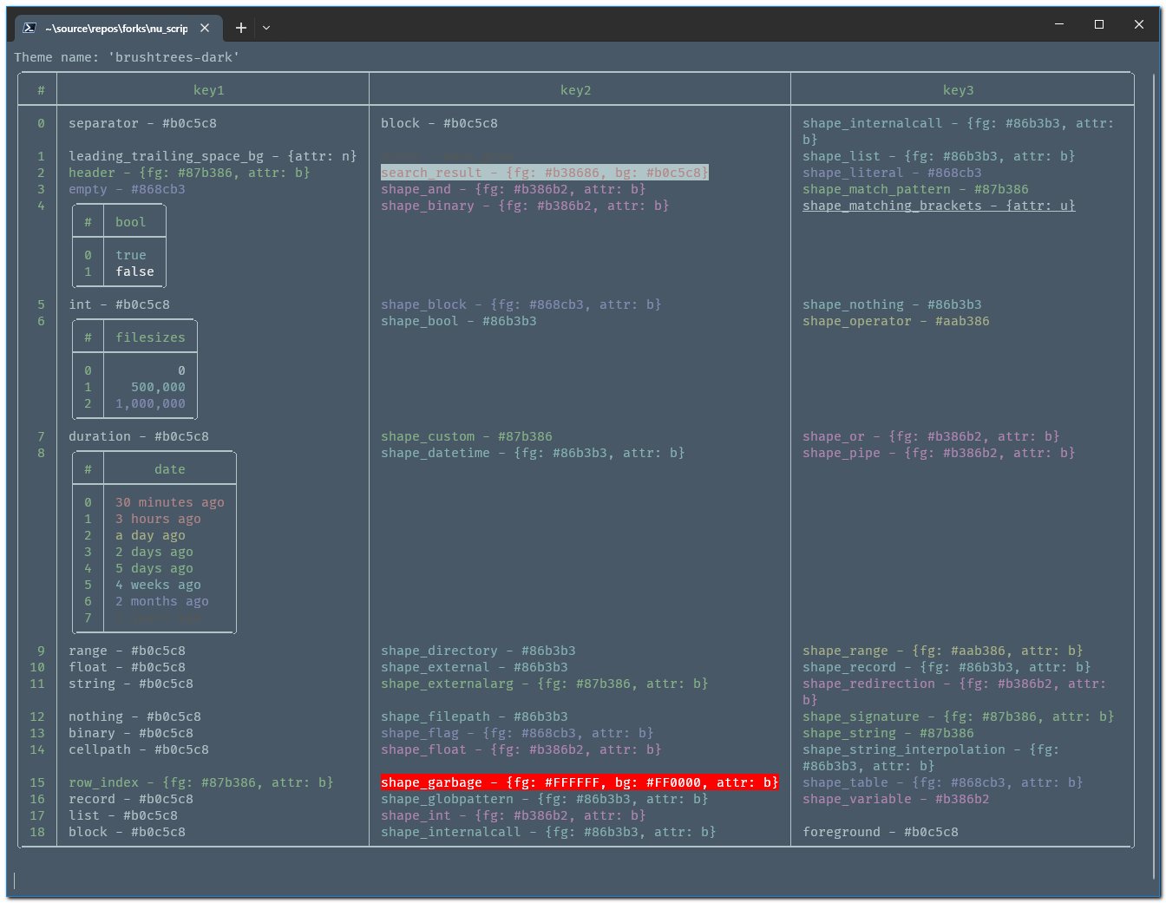
Task: Click 'shape_custom - #87b386' text
Action: (x=467, y=436)
